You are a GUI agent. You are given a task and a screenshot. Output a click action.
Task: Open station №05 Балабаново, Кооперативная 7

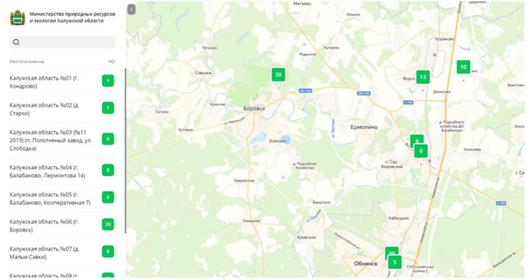click(62, 199)
